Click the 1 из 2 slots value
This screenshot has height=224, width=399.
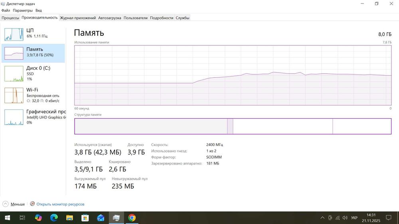[211, 151]
